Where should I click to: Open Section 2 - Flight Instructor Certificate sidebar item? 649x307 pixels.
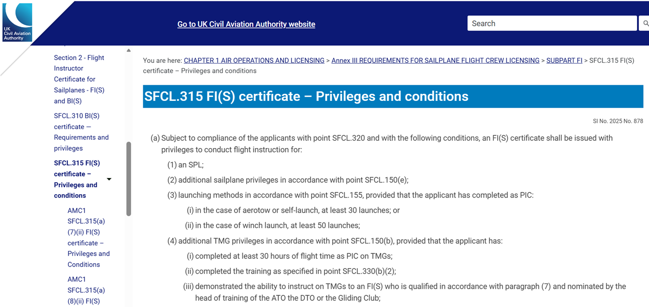click(79, 79)
